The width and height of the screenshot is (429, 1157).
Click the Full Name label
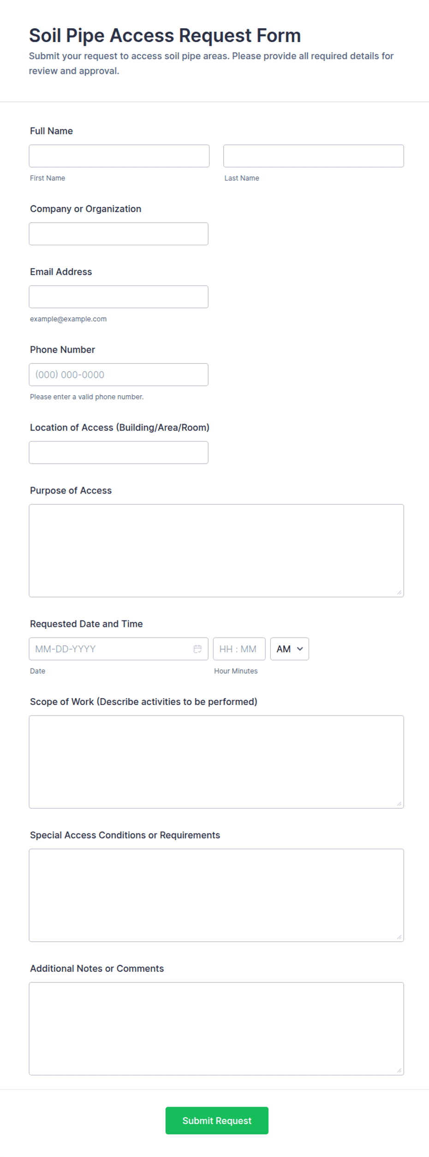pyautogui.click(x=51, y=131)
